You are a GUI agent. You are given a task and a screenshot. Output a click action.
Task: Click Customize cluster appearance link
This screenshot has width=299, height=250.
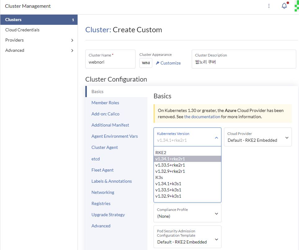pyautogui.click(x=168, y=63)
